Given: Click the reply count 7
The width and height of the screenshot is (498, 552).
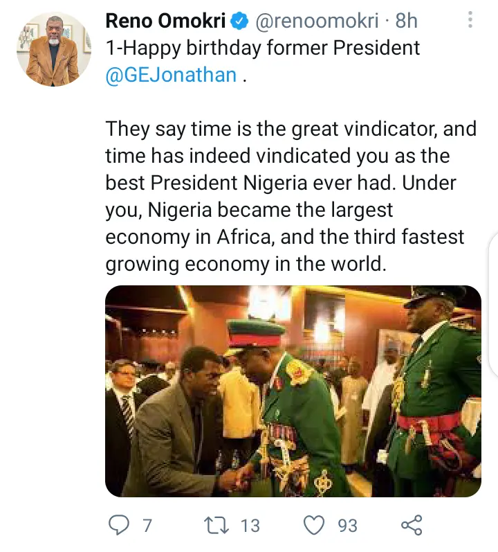Looking at the screenshot, I should point(147,526).
